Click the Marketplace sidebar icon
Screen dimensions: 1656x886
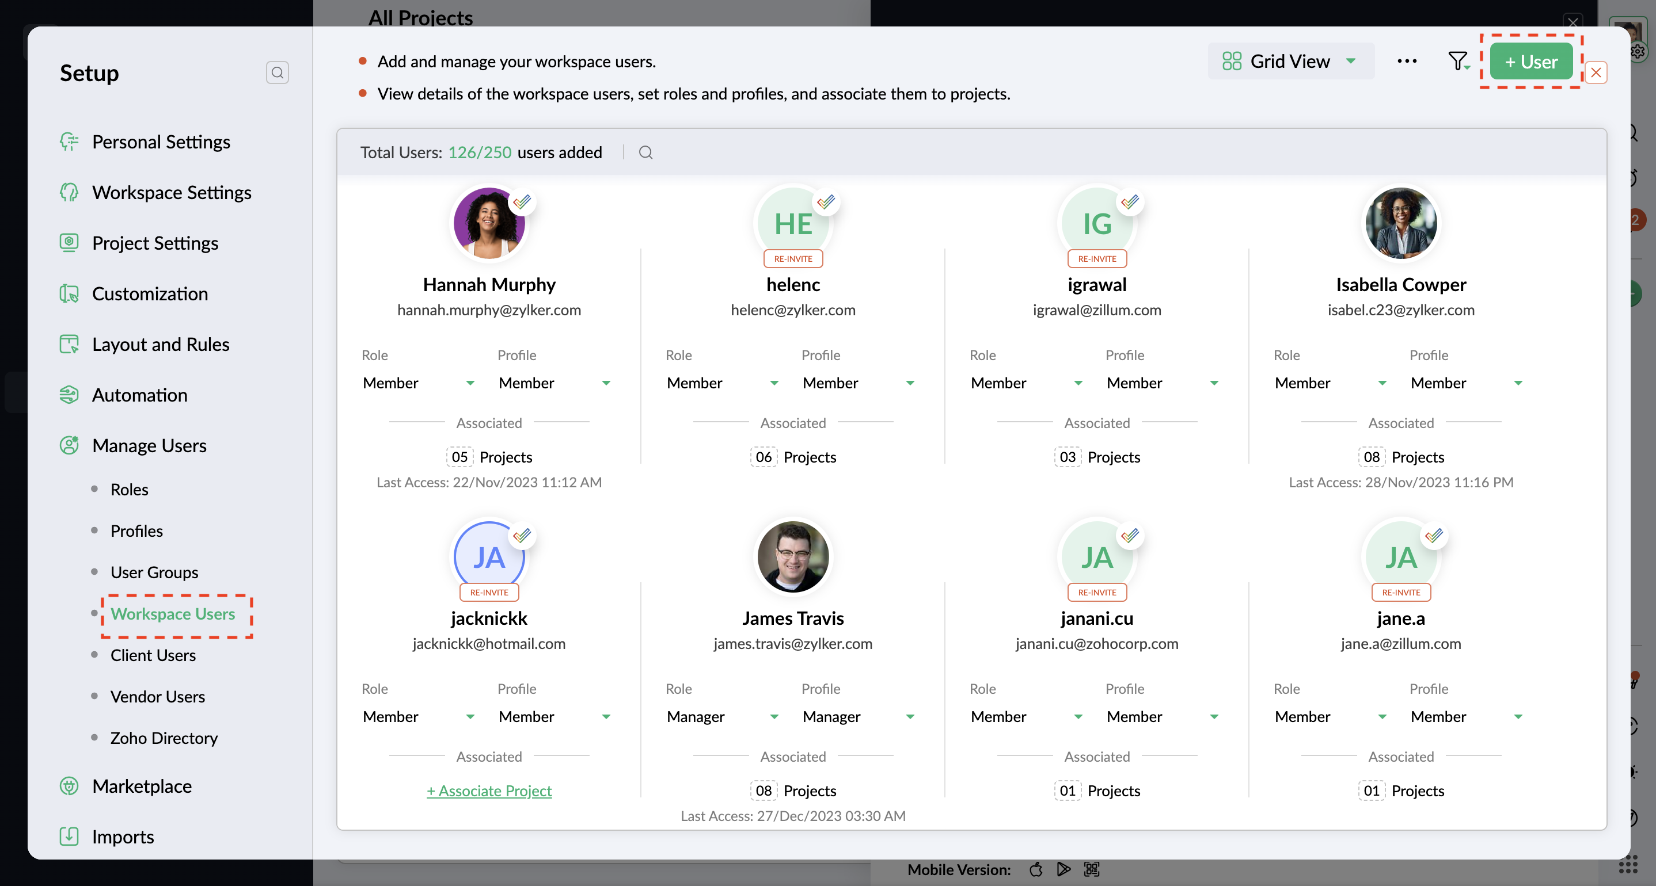tap(69, 786)
